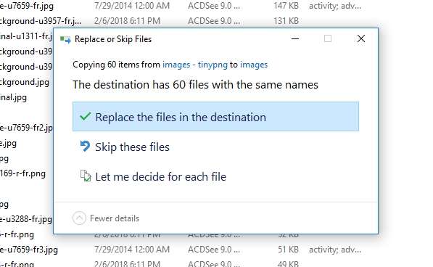Click the blue undo skip icon

coord(85,146)
